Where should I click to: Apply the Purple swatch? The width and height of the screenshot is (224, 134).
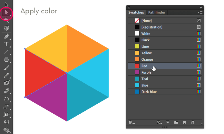pyautogui.click(x=146, y=72)
